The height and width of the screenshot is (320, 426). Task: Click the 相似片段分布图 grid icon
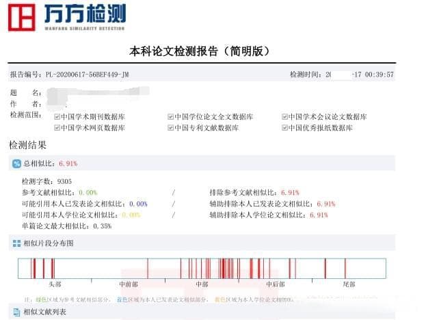click(x=16, y=243)
